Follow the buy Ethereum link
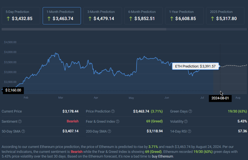 (162, 156)
